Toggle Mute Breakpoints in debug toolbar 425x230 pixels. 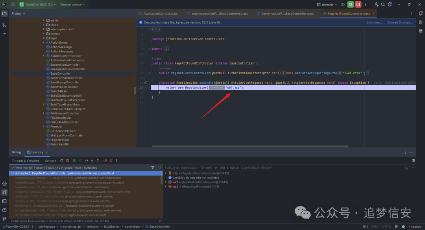[x=111, y=160]
